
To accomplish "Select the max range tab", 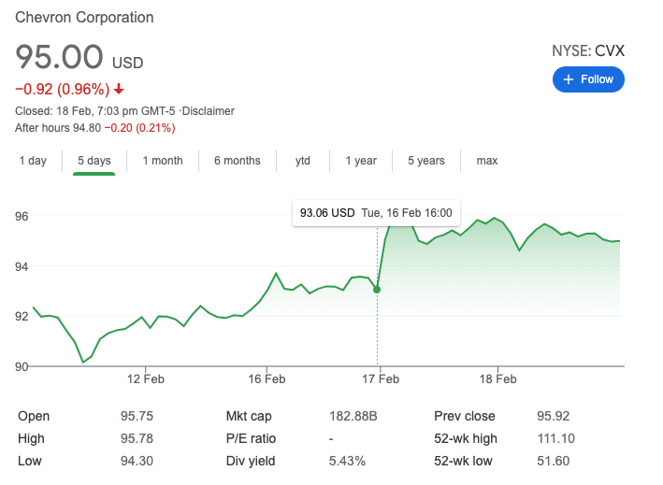I will 487,161.
